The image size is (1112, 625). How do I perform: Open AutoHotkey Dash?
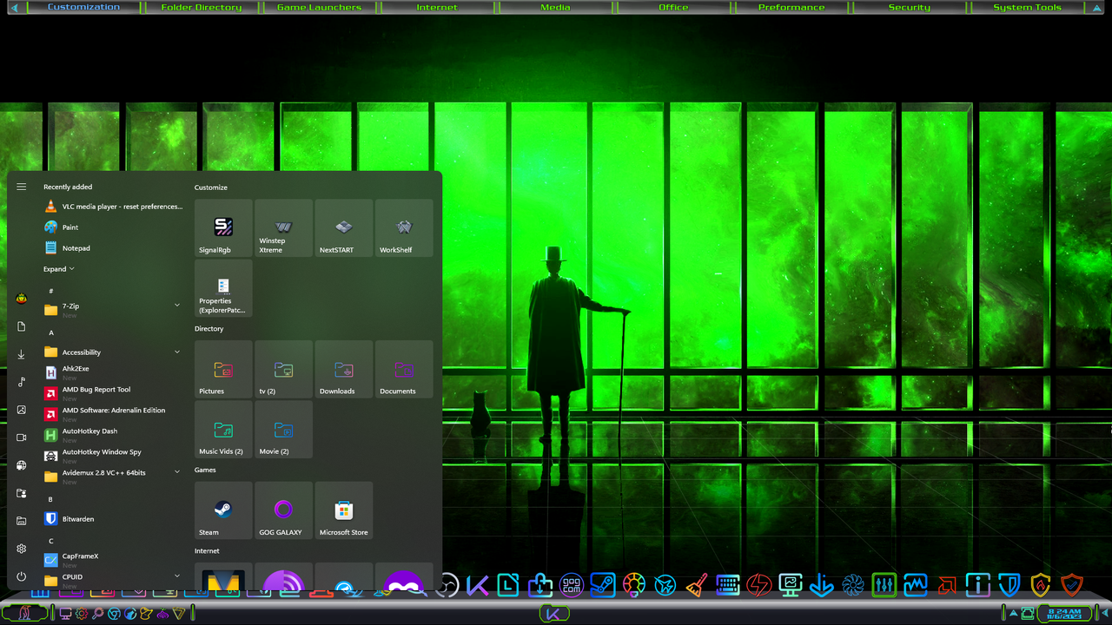tap(113, 435)
